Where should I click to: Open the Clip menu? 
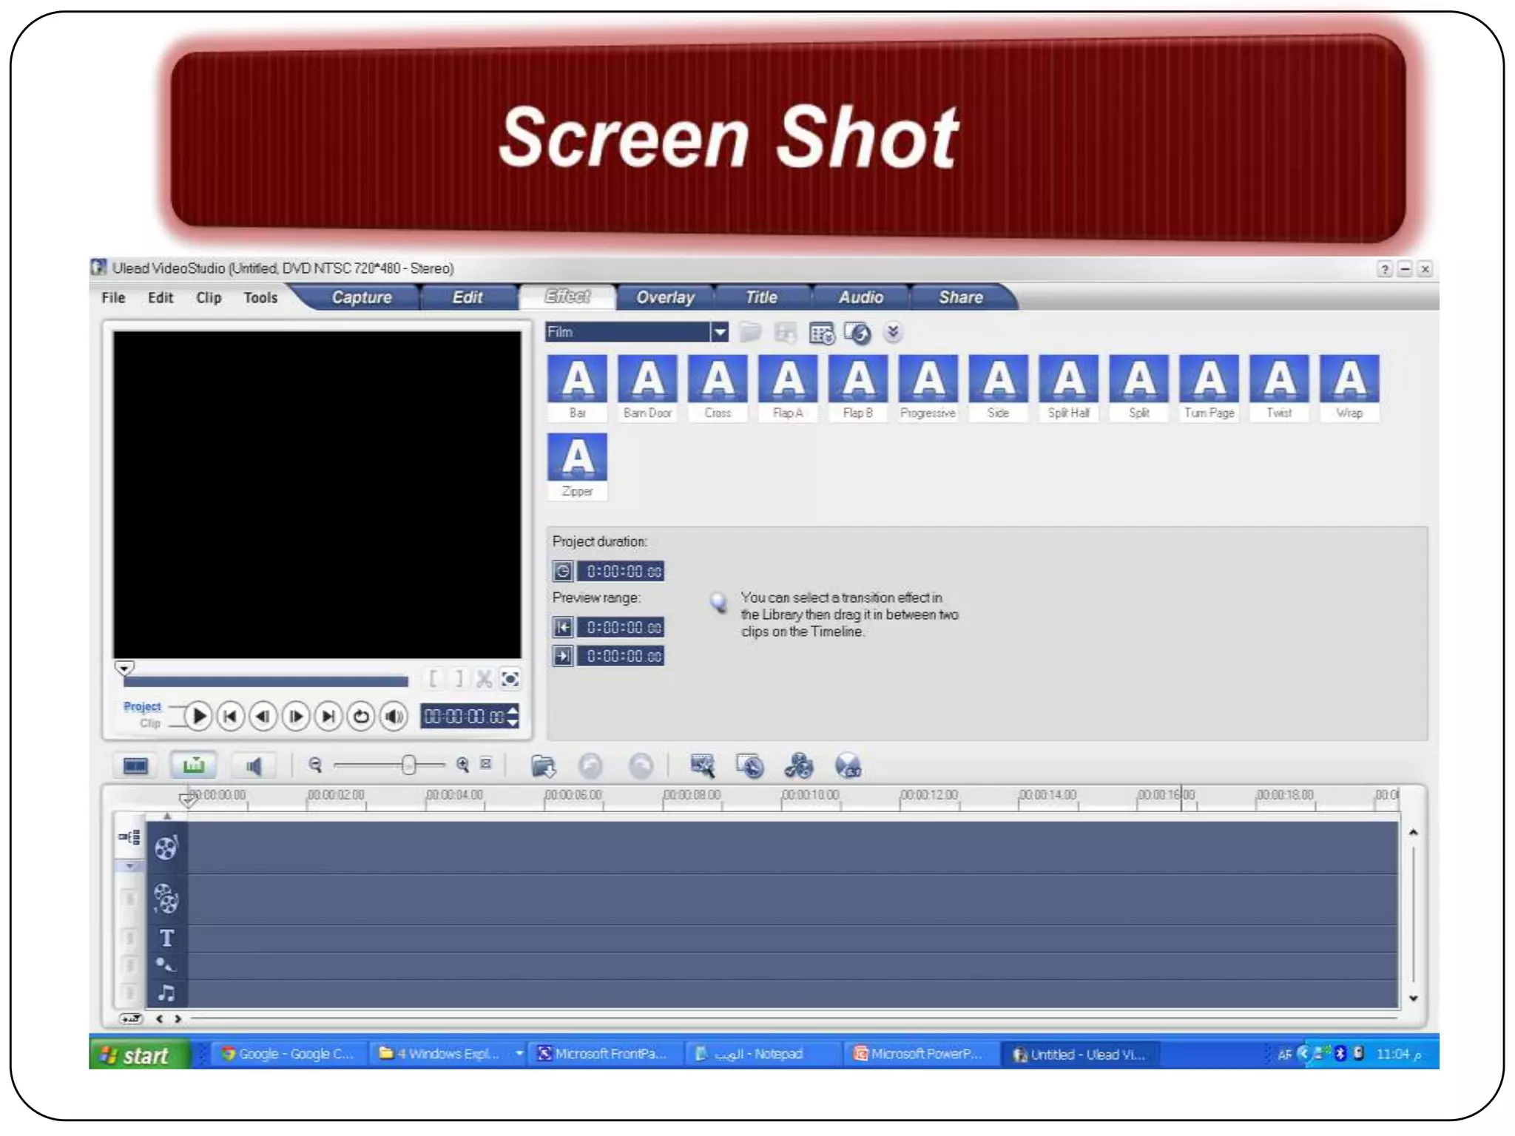[209, 297]
